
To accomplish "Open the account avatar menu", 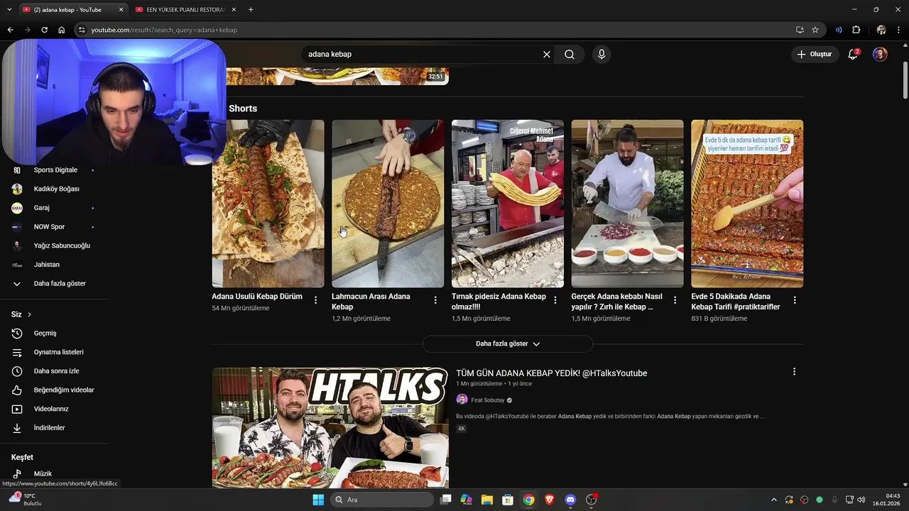I will tap(880, 54).
